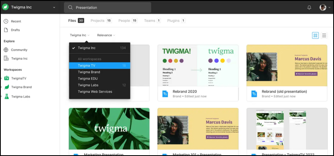Screen dimensions: 334x156
Task: Click the Rebrand (old presentation) title
Action: (x=284, y=91)
